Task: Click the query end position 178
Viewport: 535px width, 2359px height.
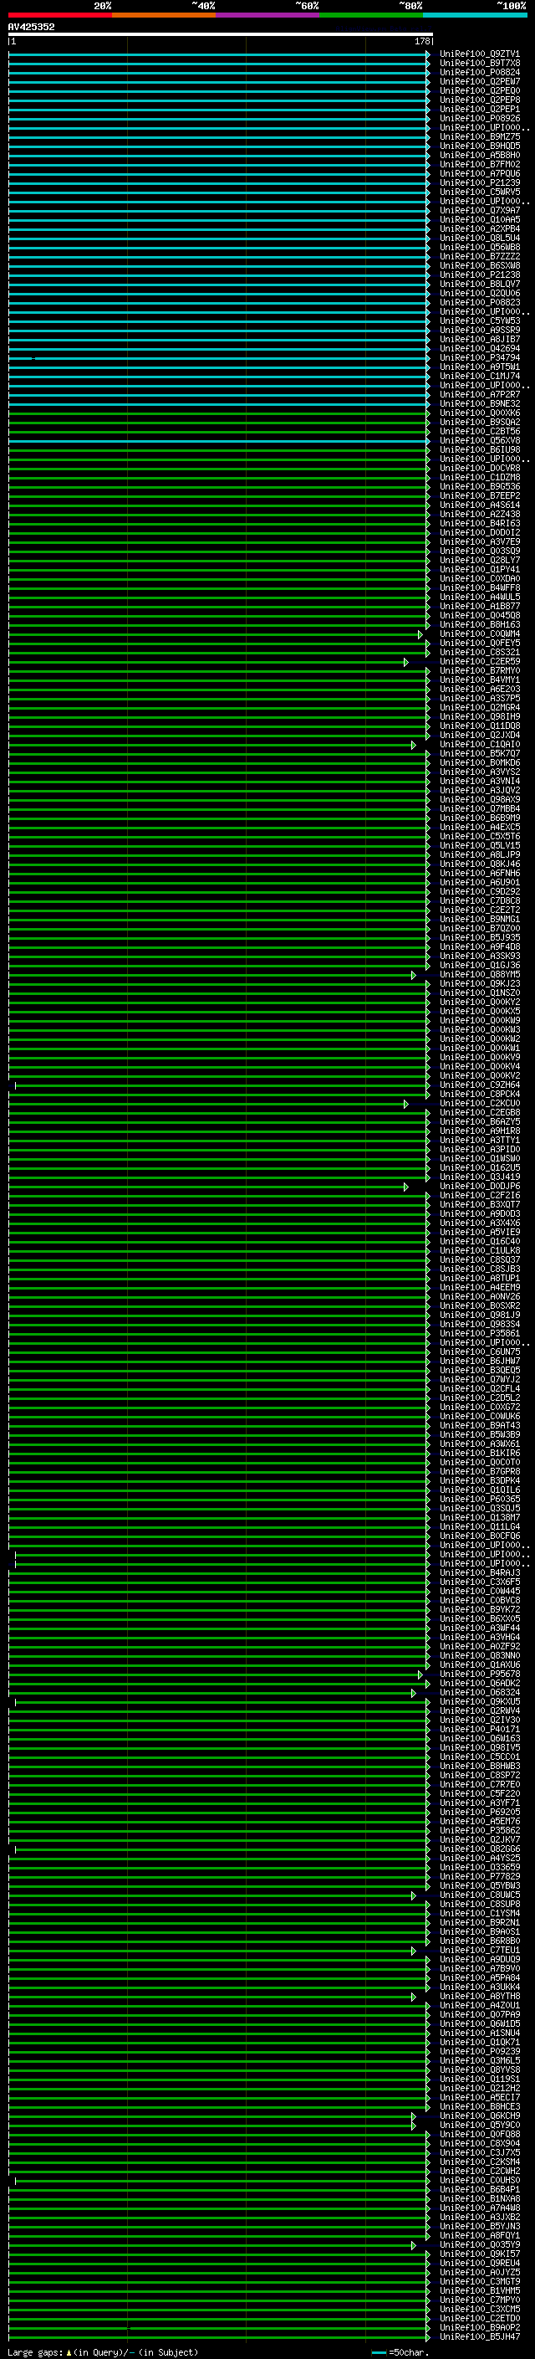Action: tap(421, 41)
